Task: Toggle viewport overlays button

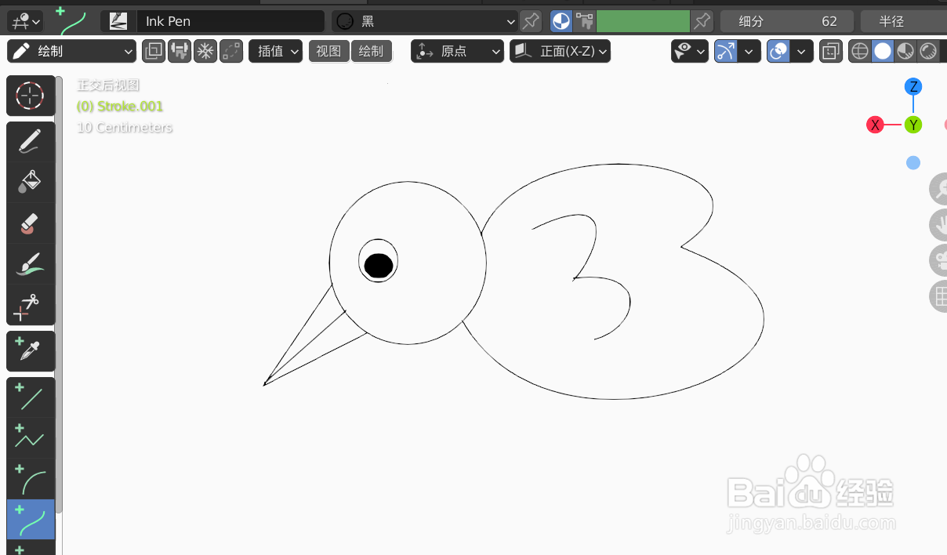Action: 778,51
